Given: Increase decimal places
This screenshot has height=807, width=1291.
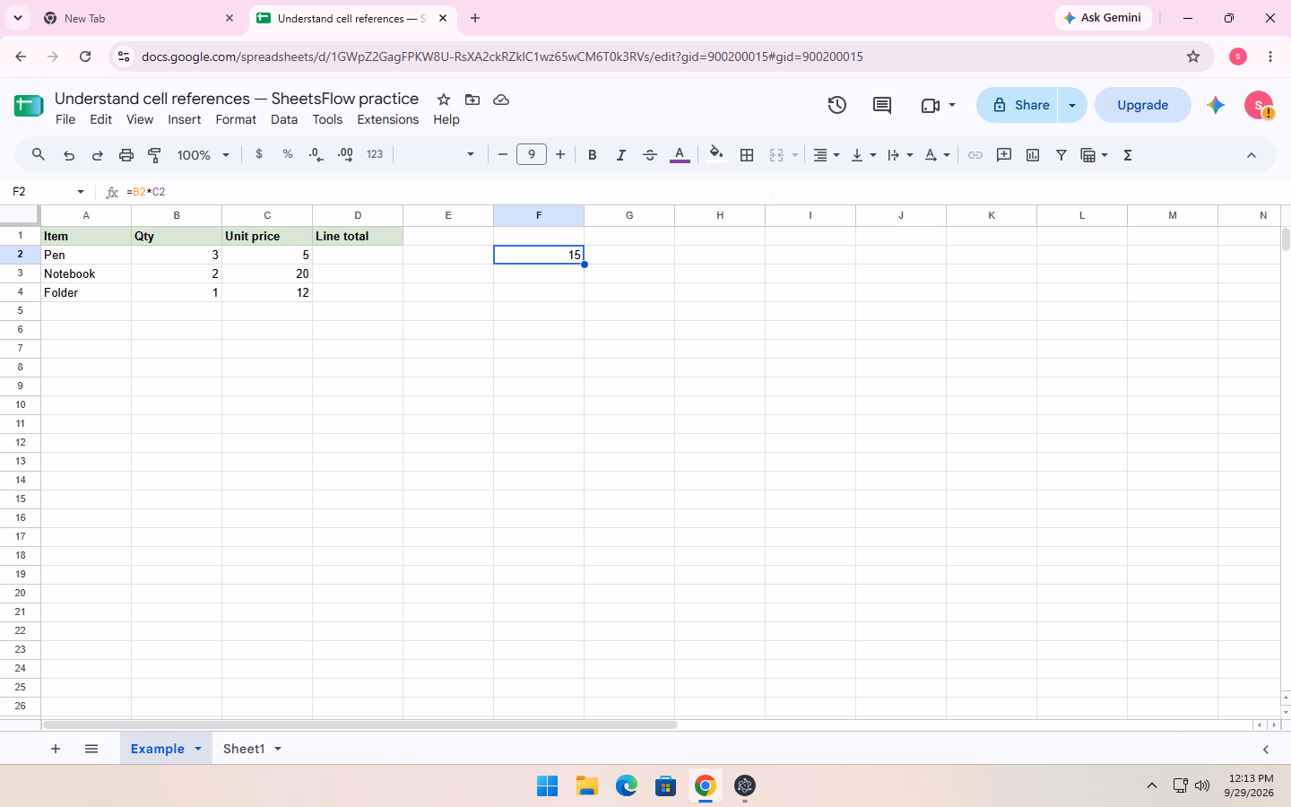Looking at the screenshot, I should click(x=345, y=154).
